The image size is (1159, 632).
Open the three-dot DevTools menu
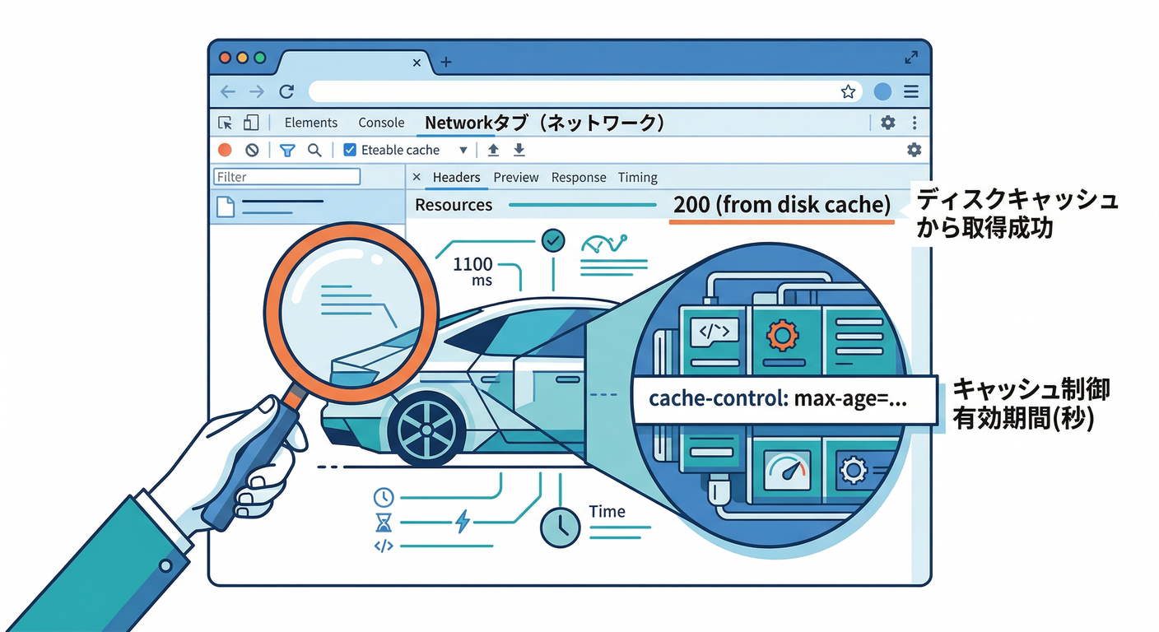point(915,122)
